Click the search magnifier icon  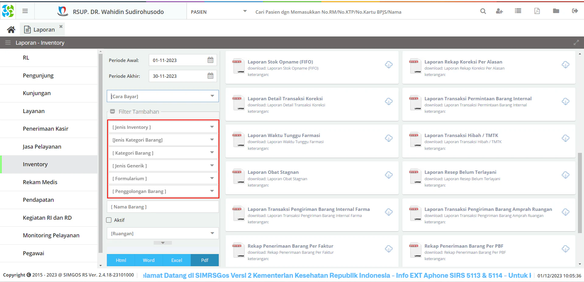(x=483, y=11)
